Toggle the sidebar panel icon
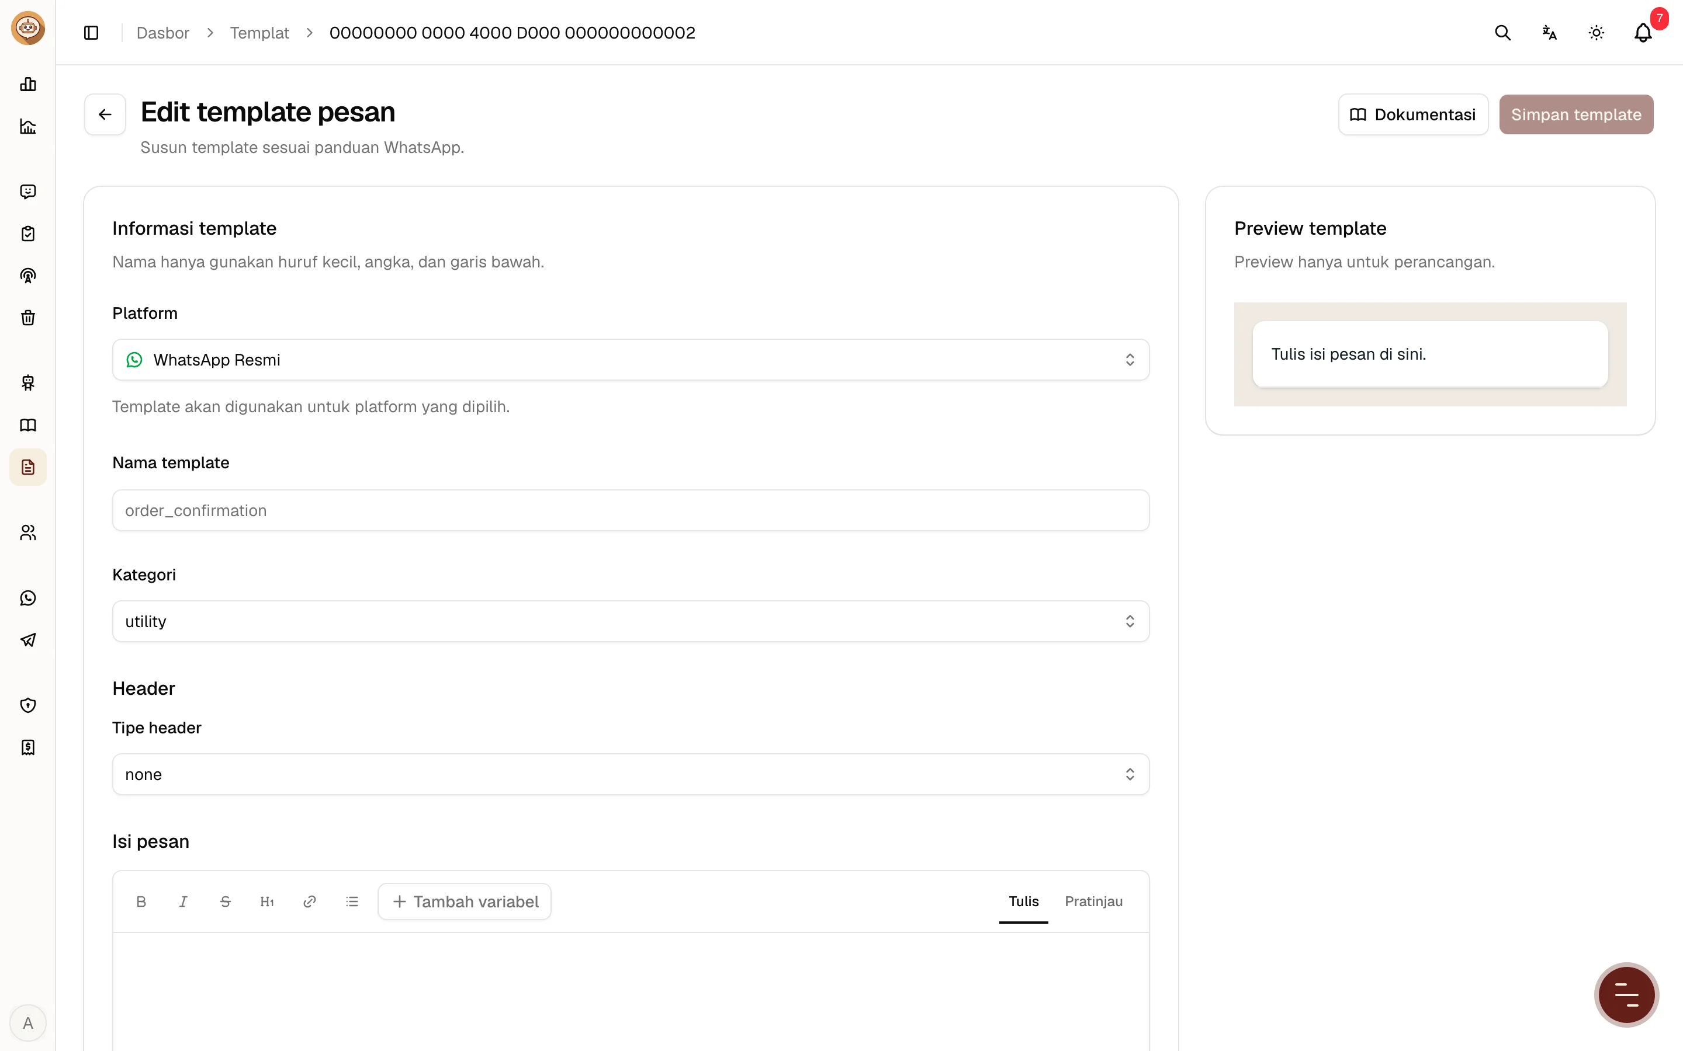Viewport: 1683px width, 1051px height. coord(91,33)
